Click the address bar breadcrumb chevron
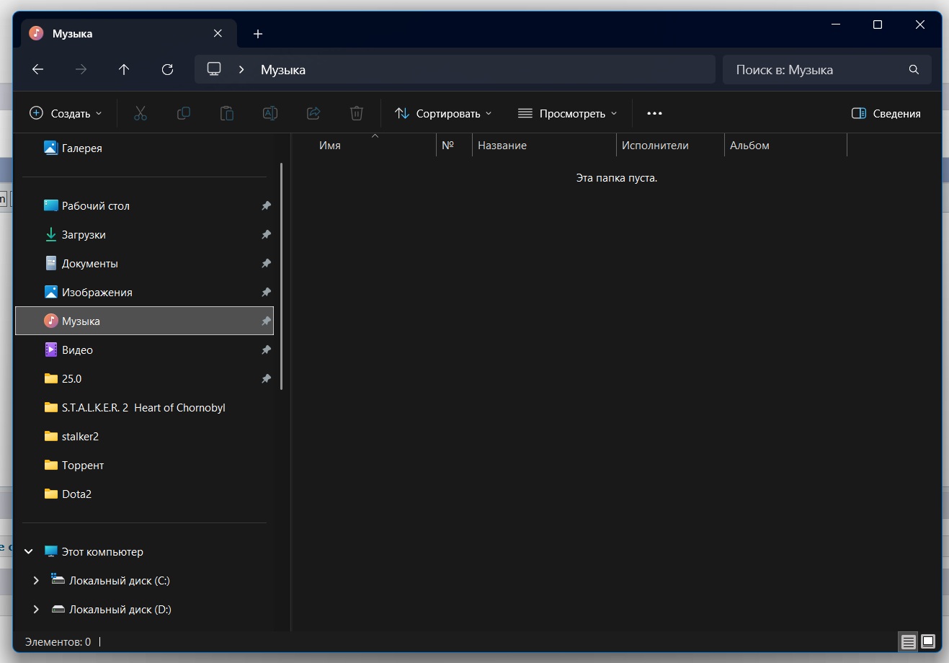This screenshot has height=663, width=949. click(x=242, y=70)
